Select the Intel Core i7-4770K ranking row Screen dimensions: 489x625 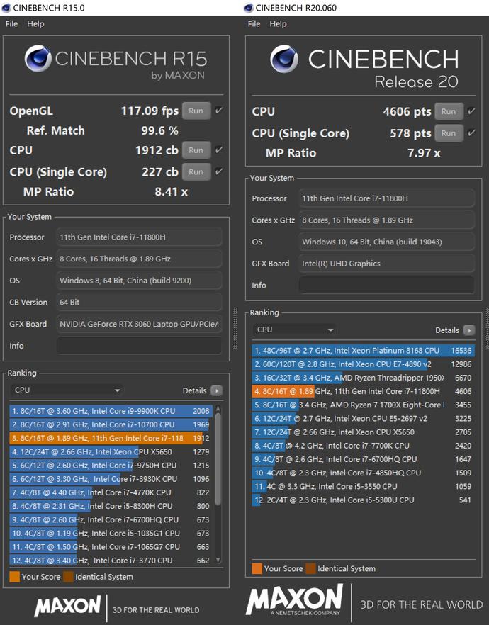(x=111, y=492)
